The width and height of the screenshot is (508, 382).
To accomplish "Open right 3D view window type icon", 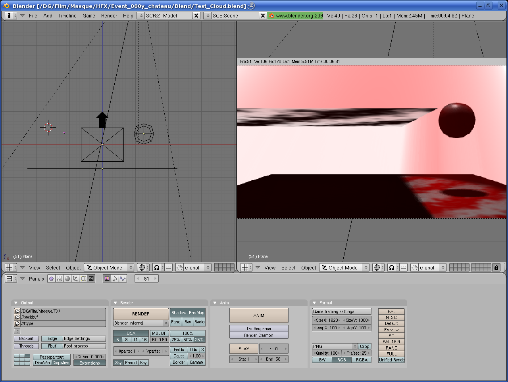I will (246, 267).
